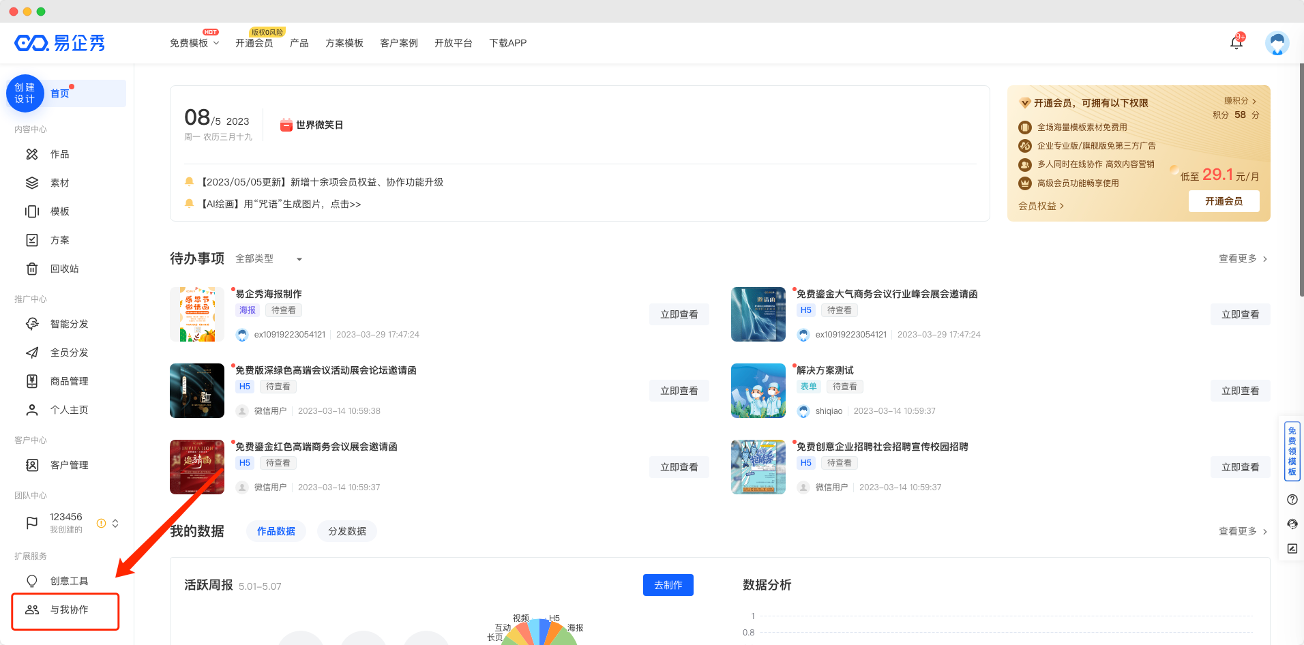This screenshot has height=645, width=1304.
Task: Open 免费创意企业招聘 thumbnail
Action: coord(758,467)
